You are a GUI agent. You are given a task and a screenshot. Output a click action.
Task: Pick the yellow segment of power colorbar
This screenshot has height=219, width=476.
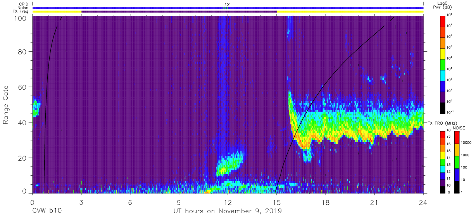pos(443,54)
